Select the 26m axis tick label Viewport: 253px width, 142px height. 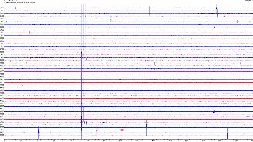[220, 141]
